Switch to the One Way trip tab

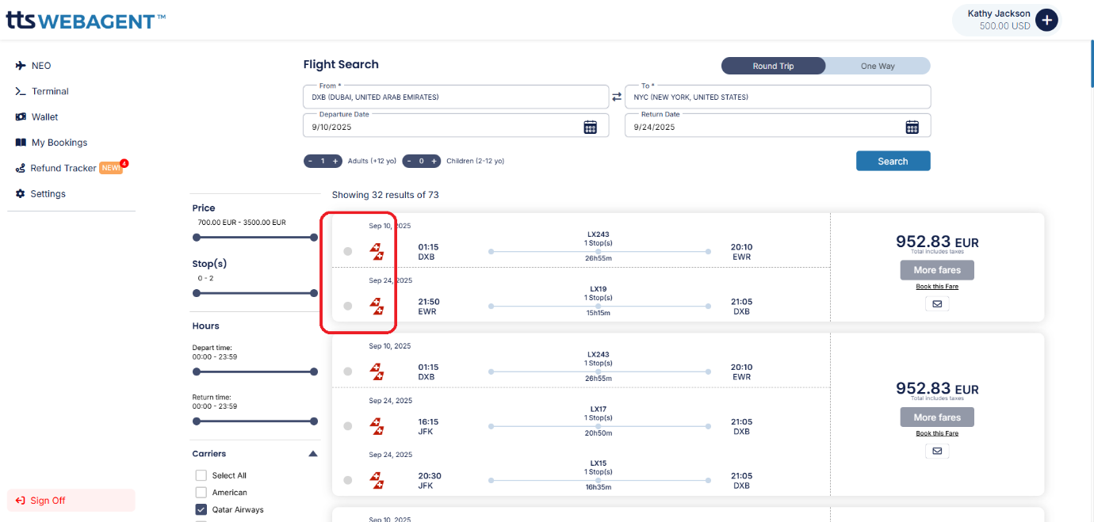[878, 66]
